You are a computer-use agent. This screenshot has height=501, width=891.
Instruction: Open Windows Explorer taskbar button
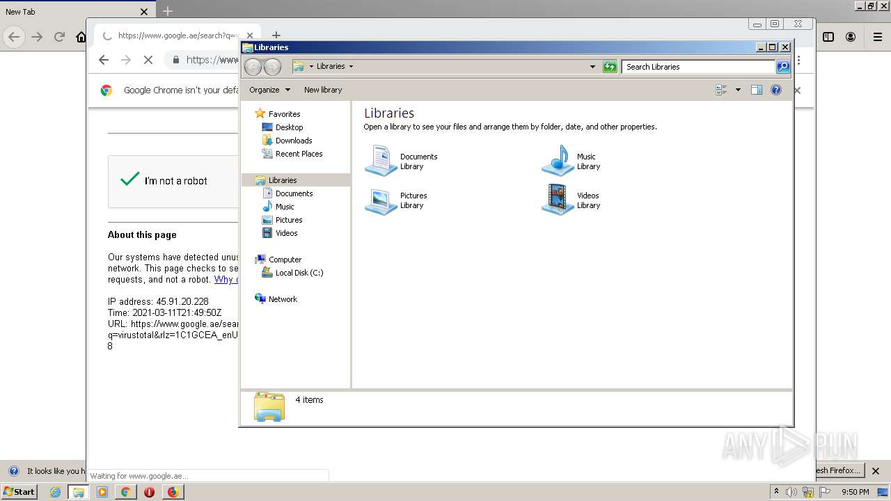tap(79, 492)
